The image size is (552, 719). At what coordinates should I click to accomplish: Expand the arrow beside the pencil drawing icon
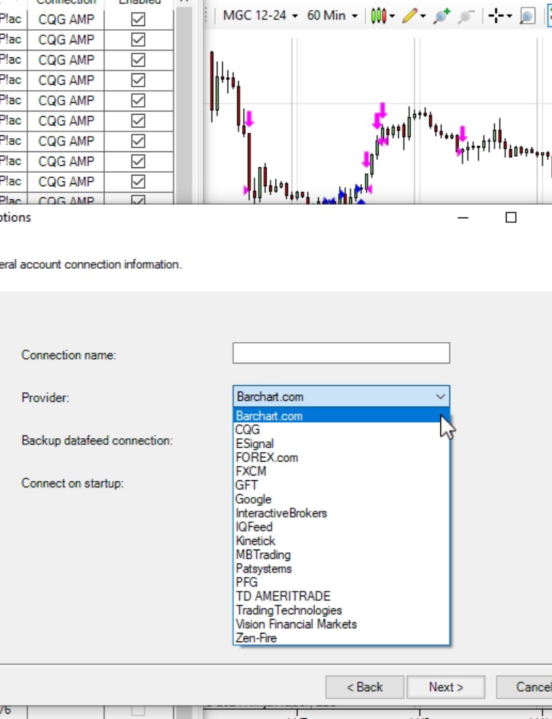(x=423, y=17)
